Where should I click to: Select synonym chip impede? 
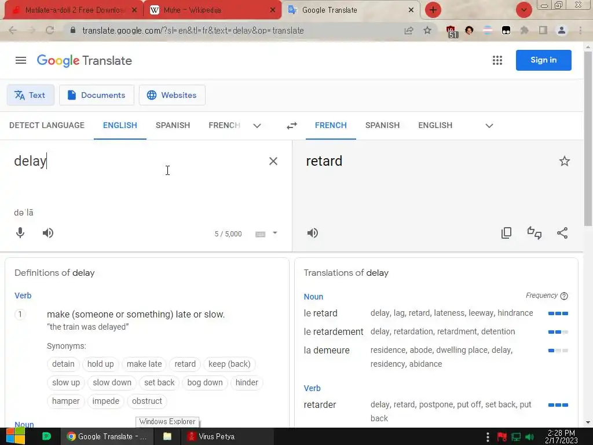point(105,401)
